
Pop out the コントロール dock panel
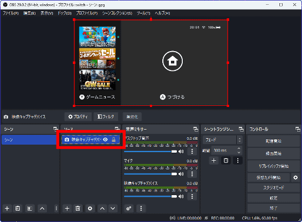298,129
